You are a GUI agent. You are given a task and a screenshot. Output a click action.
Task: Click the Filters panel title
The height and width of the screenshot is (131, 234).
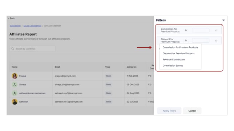(x=161, y=20)
